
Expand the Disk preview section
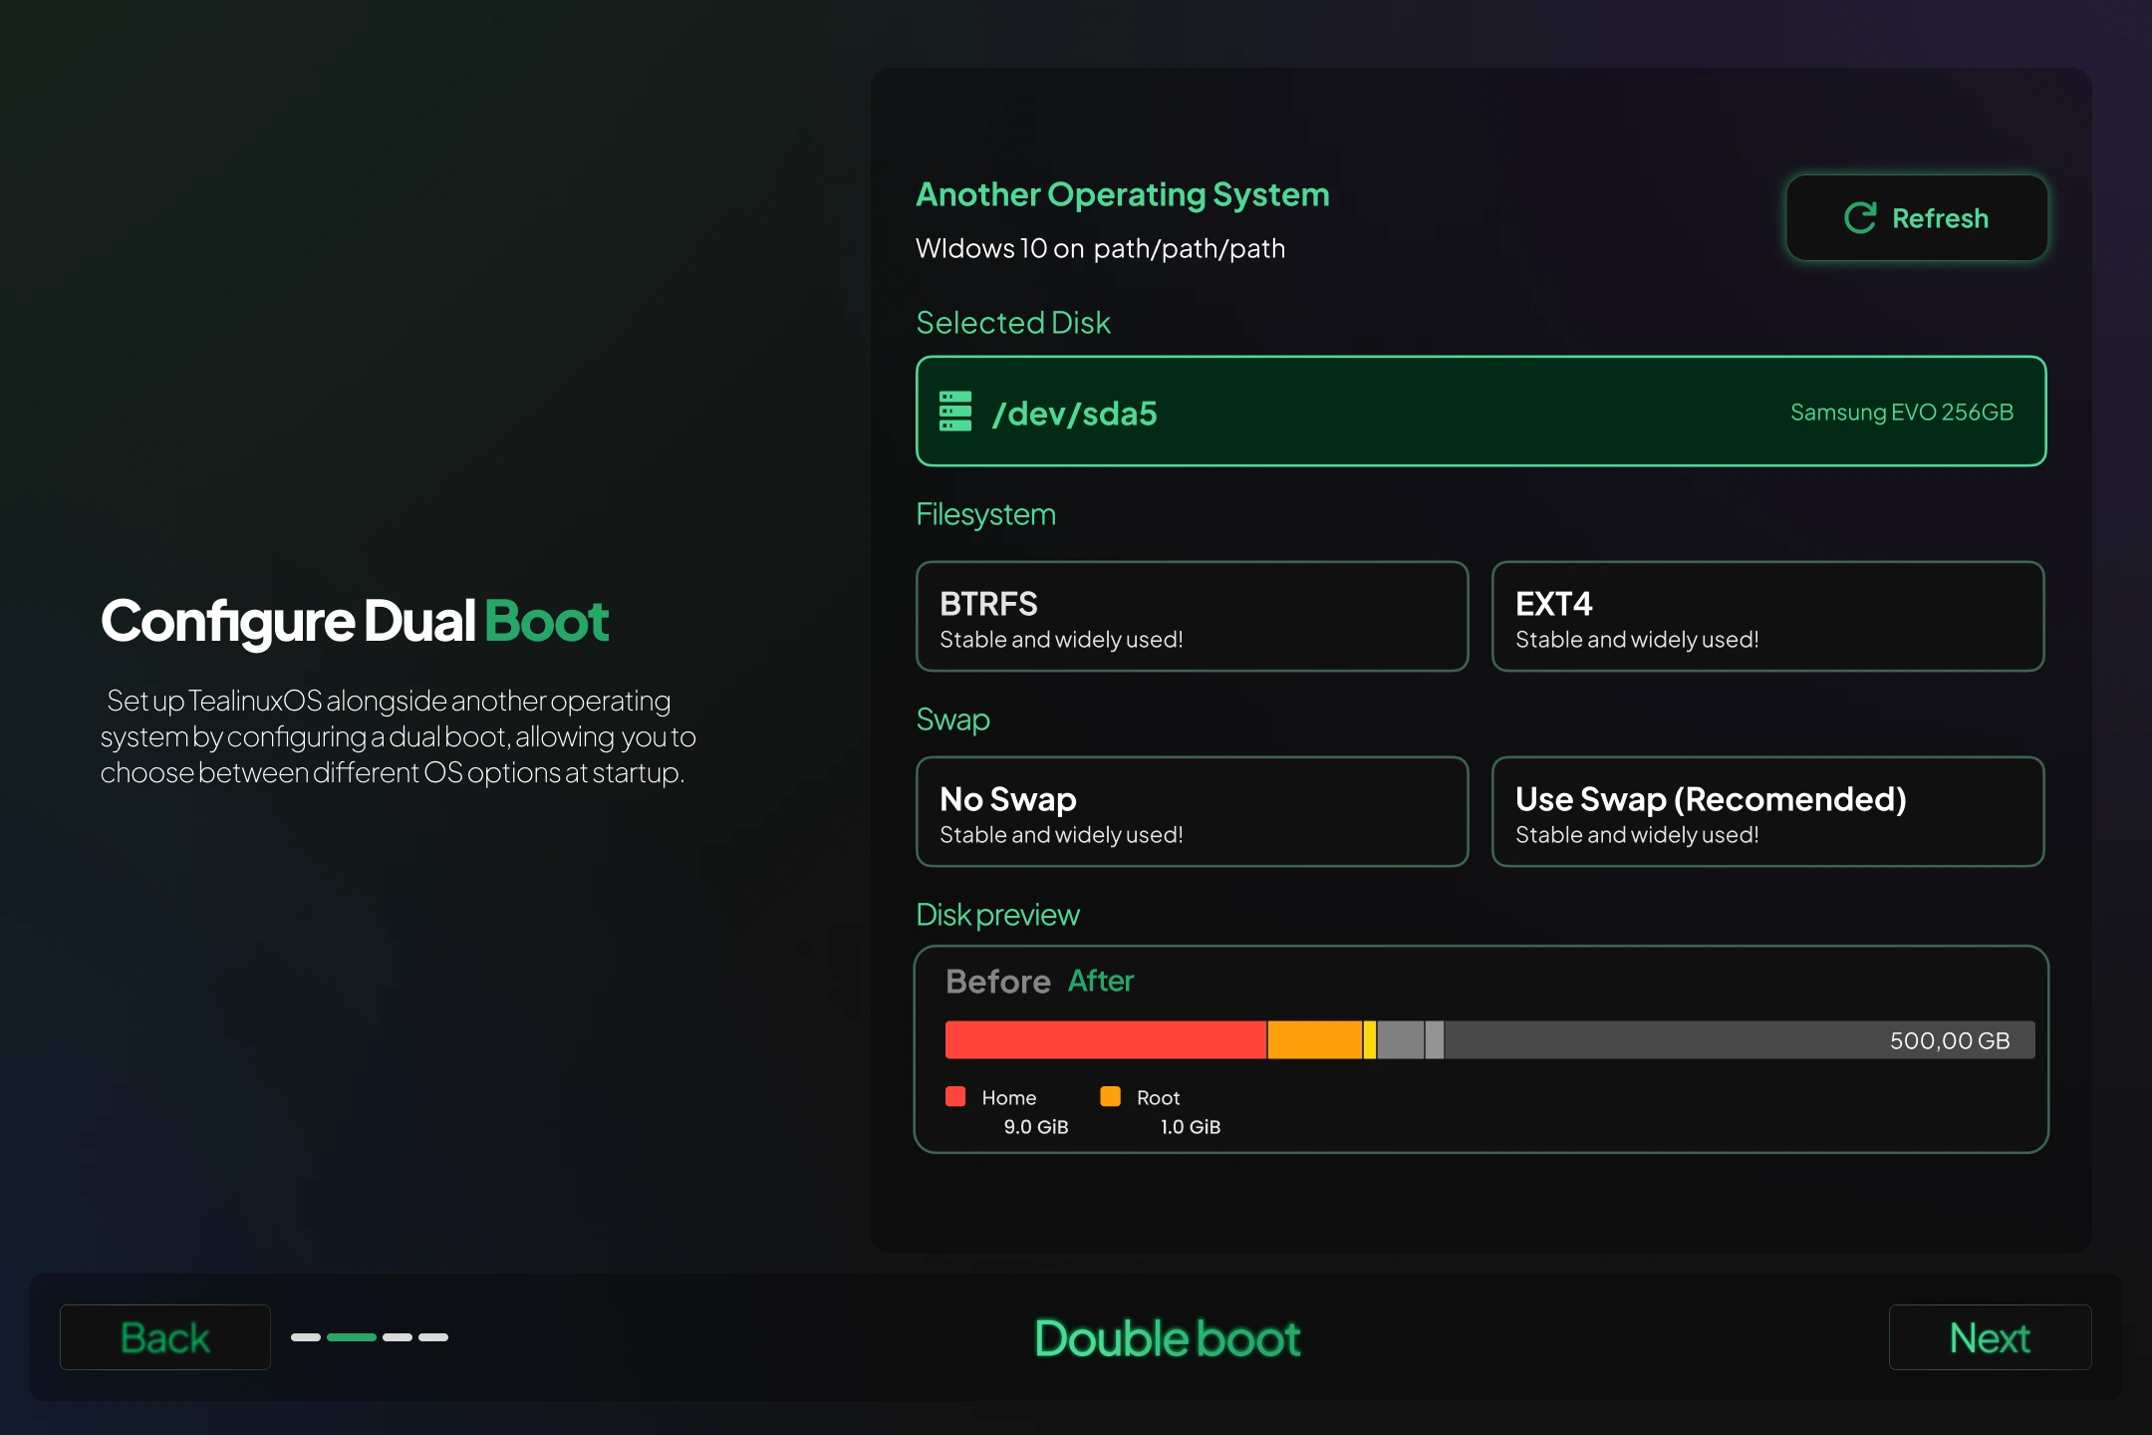click(997, 914)
